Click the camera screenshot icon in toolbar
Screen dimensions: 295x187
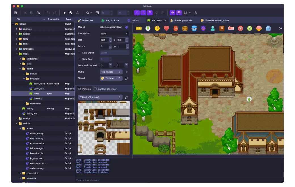coord(195,13)
